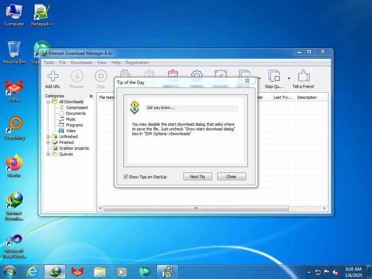Click the Show desktop button at taskbar end

coord(369,272)
